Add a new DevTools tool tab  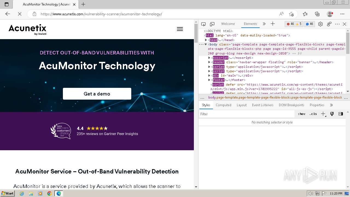(273, 24)
